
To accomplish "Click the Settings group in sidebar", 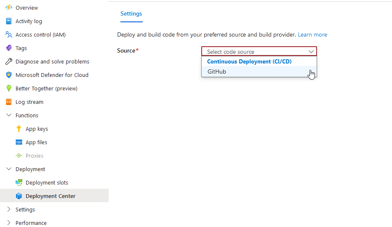I will tap(25, 209).
